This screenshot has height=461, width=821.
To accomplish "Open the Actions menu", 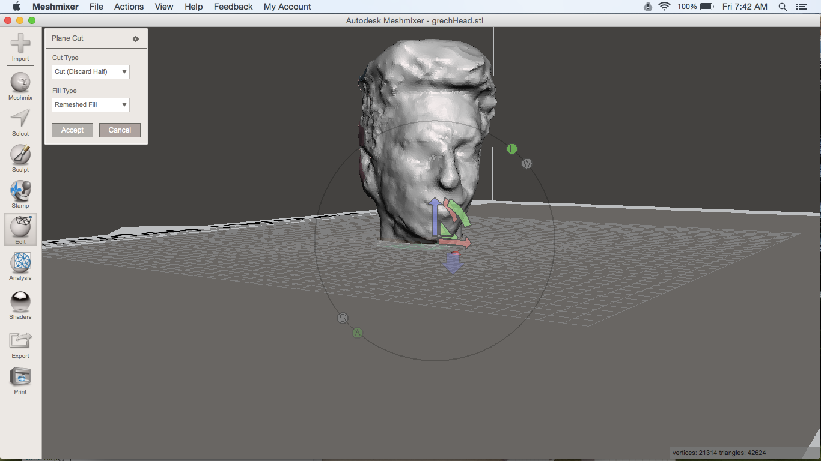I will coord(129,7).
